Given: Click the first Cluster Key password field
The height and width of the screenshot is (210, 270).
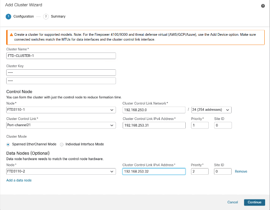Looking at the screenshot, I should (61, 72).
